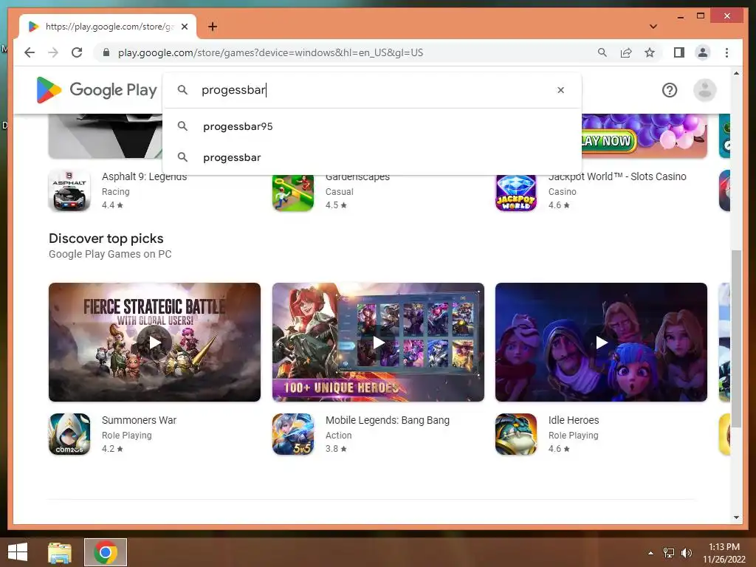Open Chrome side panel icon
This screenshot has height=567, width=756.
pos(679,52)
